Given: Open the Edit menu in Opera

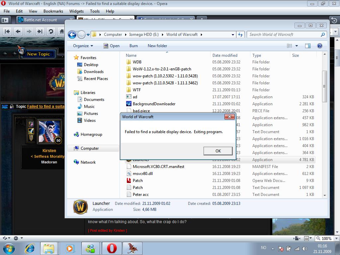Looking at the screenshot, I should pyautogui.click(x=19, y=11).
